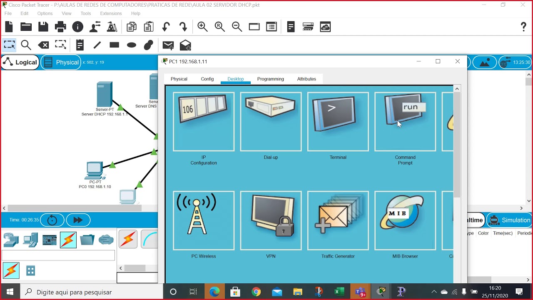The width and height of the screenshot is (533, 300).
Task: Switch to Physical workspace view
Action: click(61, 62)
